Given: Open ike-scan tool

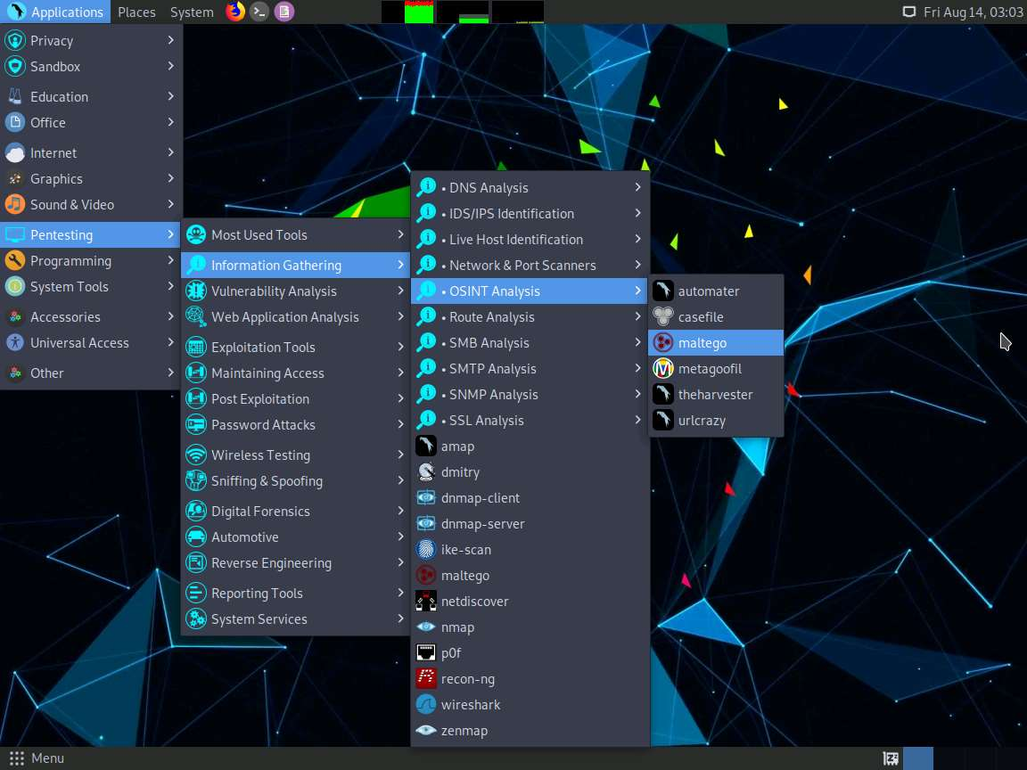Looking at the screenshot, I should click(x=530, y=550).
